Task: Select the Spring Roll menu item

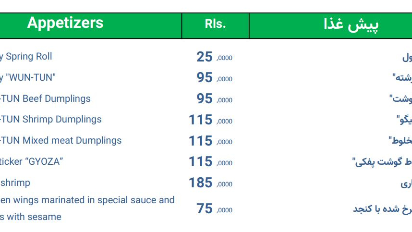Action: click(x=26, y=57)
